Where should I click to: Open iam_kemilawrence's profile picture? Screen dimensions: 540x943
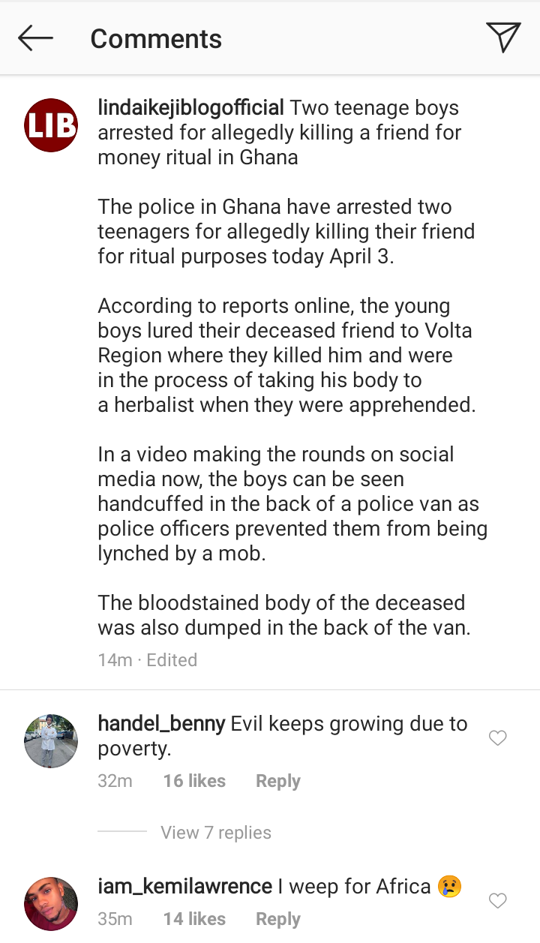(51, 904)
